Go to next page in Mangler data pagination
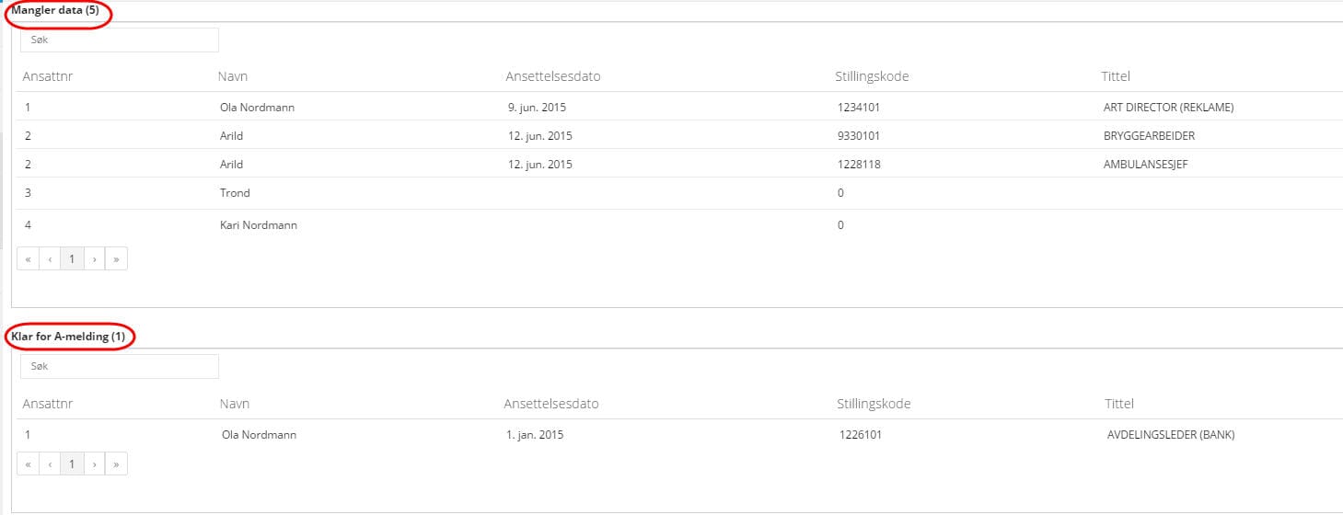Screen dimensions: 1343x515 94,259
